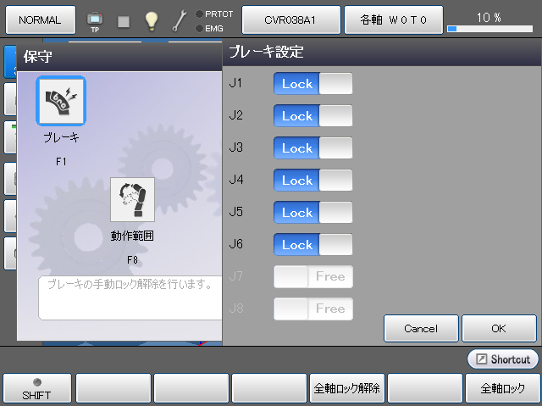
Task: Toggle the J1 brake Lock switch
Action: coord(312,84)
